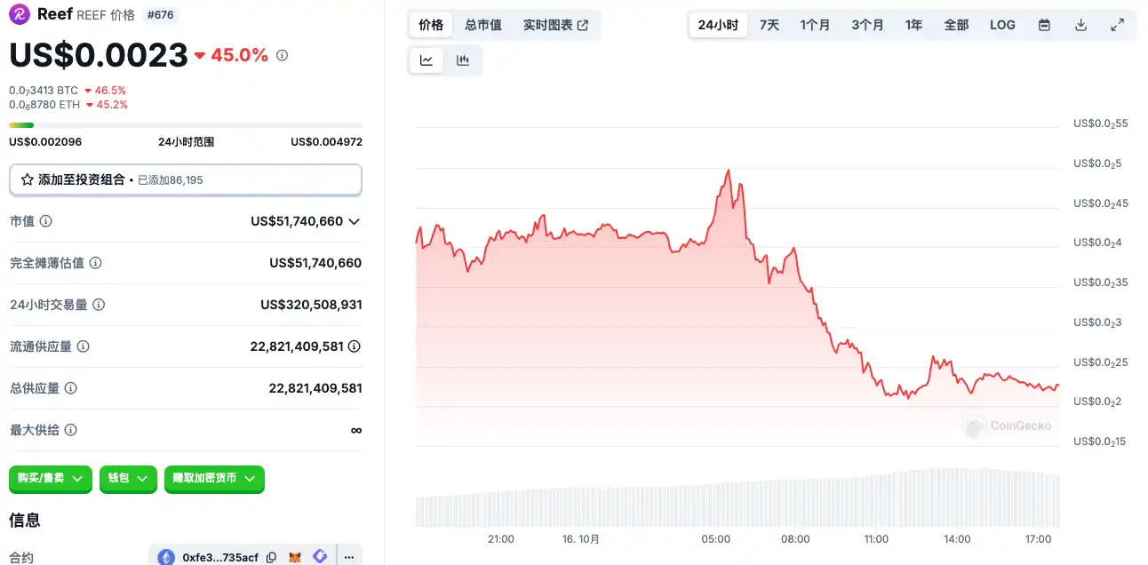The height and width of the screenshot is (565, 1148).
Task: Add the token to MetaMask
Action: pos(295,557)
